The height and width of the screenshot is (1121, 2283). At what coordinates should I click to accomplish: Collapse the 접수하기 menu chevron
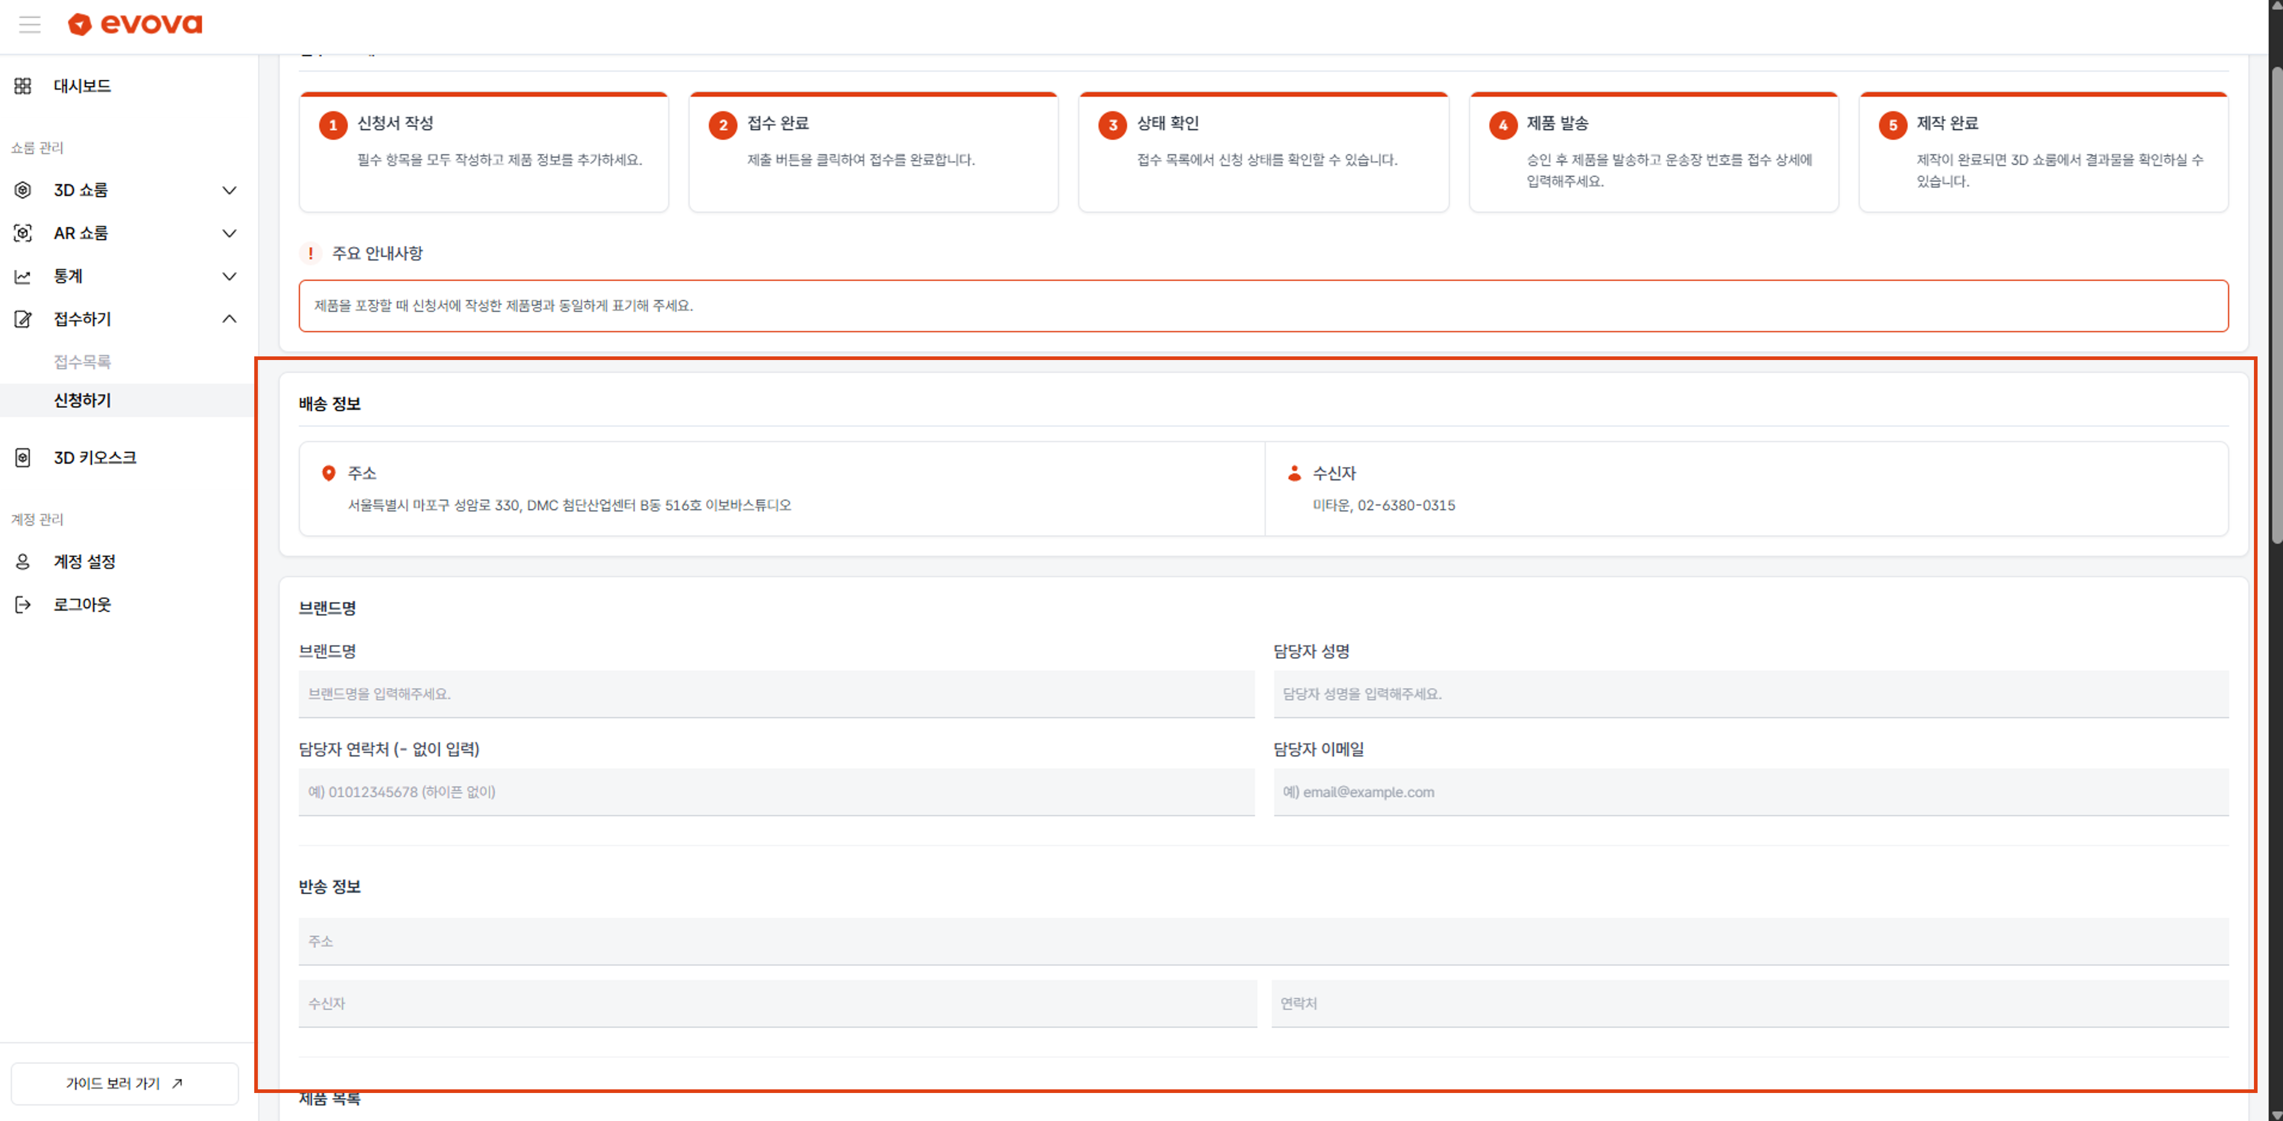229,319
